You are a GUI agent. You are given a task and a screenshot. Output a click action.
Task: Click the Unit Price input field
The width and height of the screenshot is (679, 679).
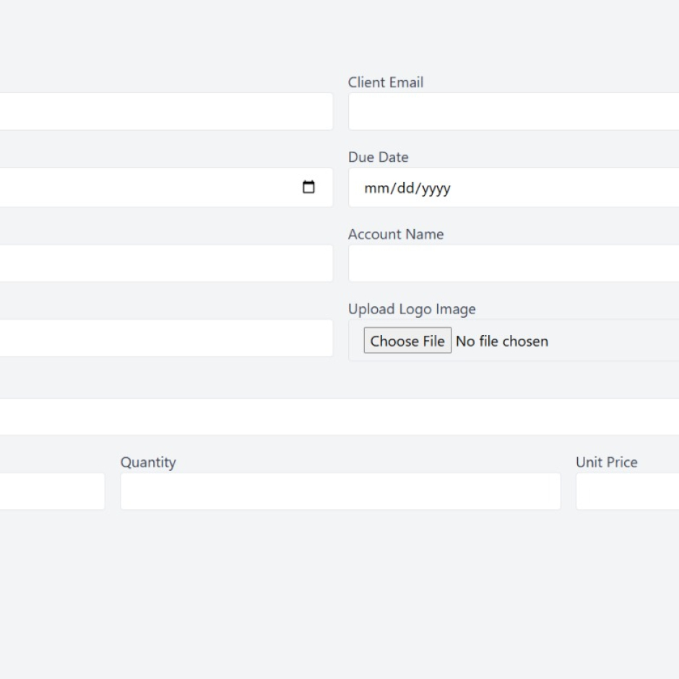click(636, 491)
